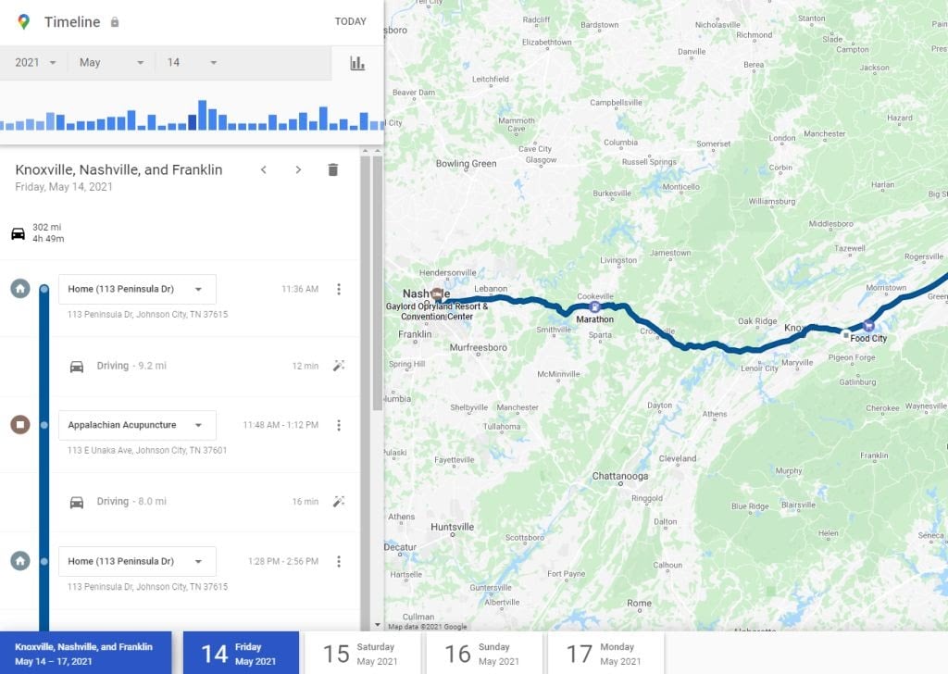Select the 17 Monday May 2021 tab
948x674 pixels.
[x=605, y=653]
